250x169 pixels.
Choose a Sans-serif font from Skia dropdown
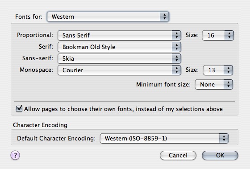tap(119, 58)
